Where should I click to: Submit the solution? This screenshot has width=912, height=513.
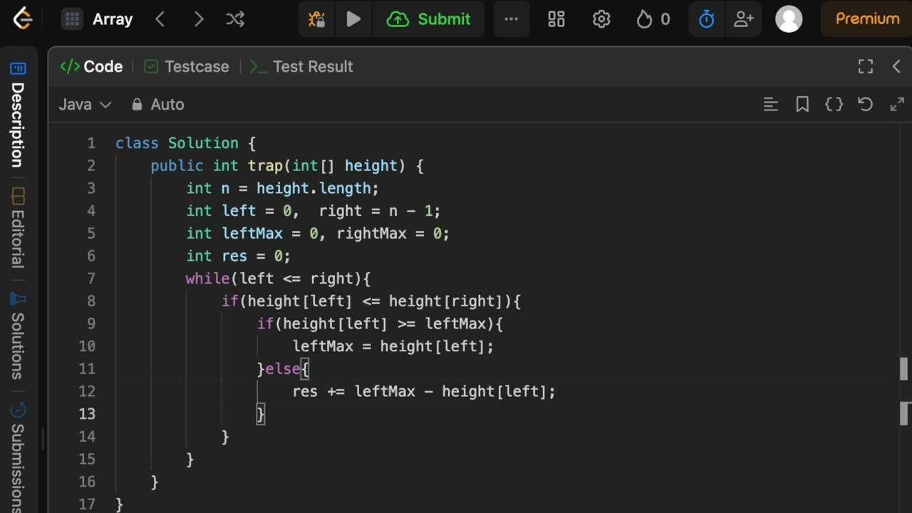(429, 19)
